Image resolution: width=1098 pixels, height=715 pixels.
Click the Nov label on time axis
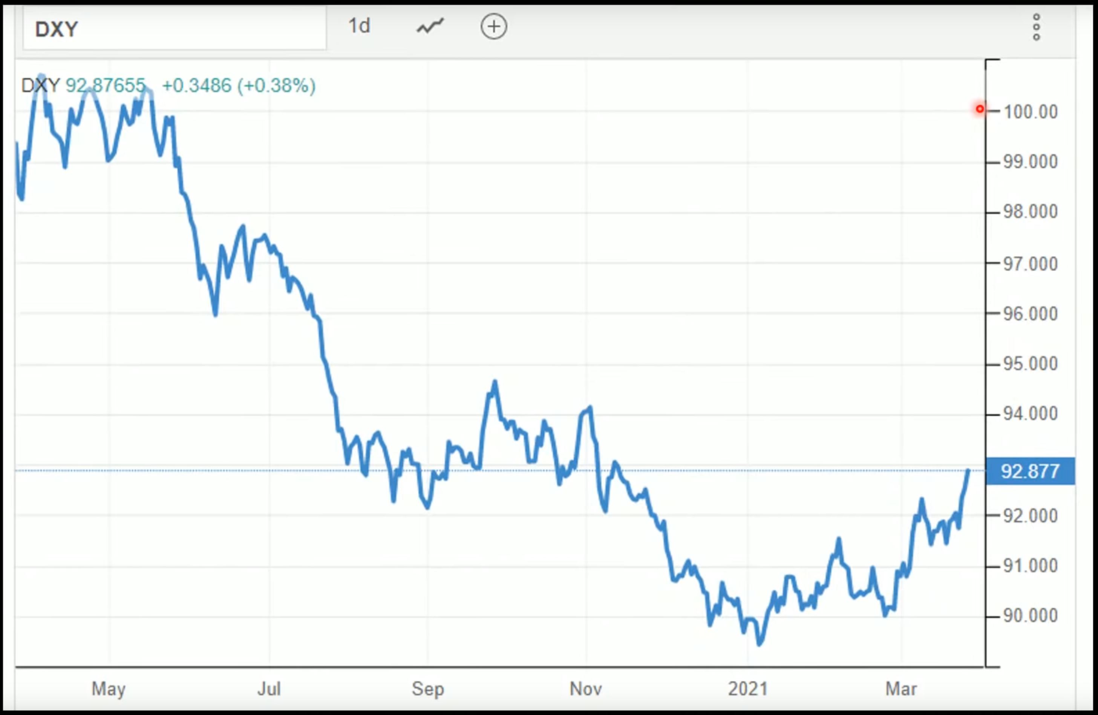coord(585,689)
